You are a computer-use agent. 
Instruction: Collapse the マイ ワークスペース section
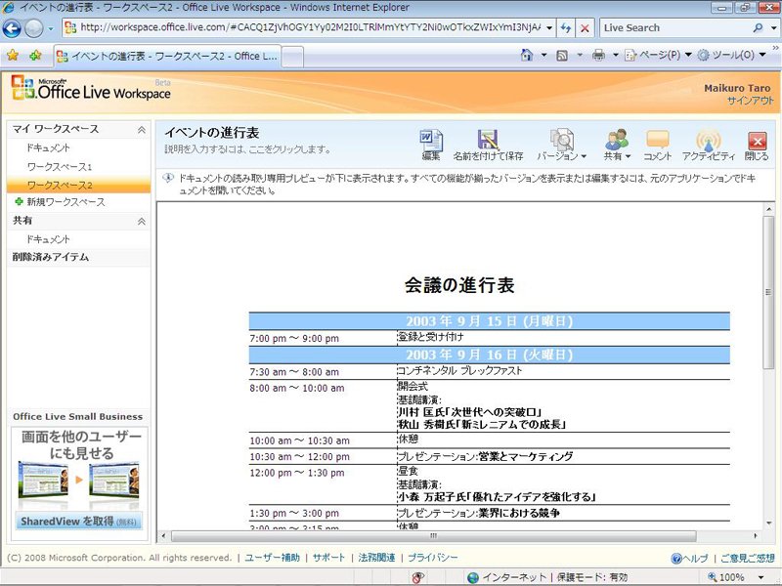coord(142,130)
